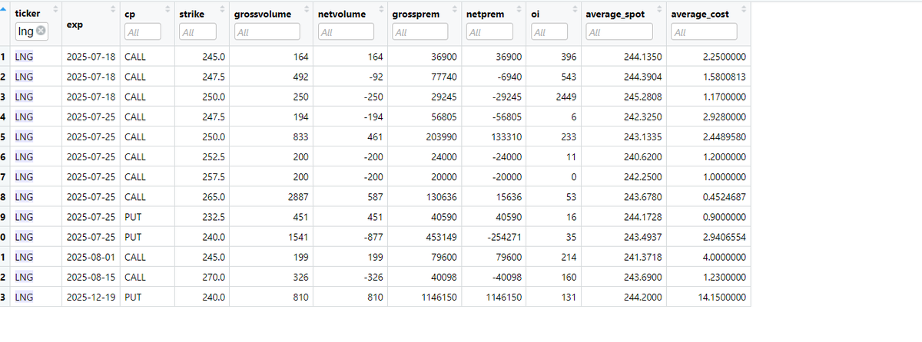
Task: Sort by the ticker column arrows
Action: (x=55, y=8)
